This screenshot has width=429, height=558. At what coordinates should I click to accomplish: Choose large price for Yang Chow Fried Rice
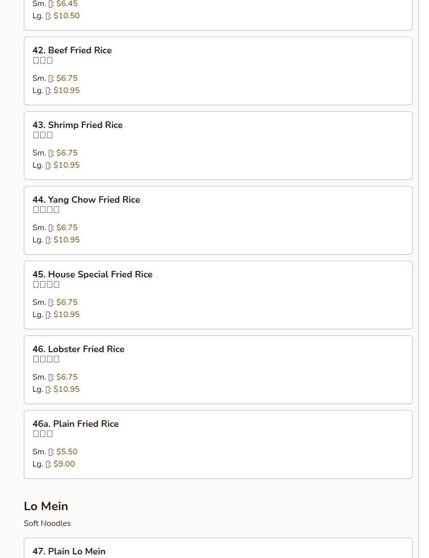pyautogui.click(x=67, y=240)
